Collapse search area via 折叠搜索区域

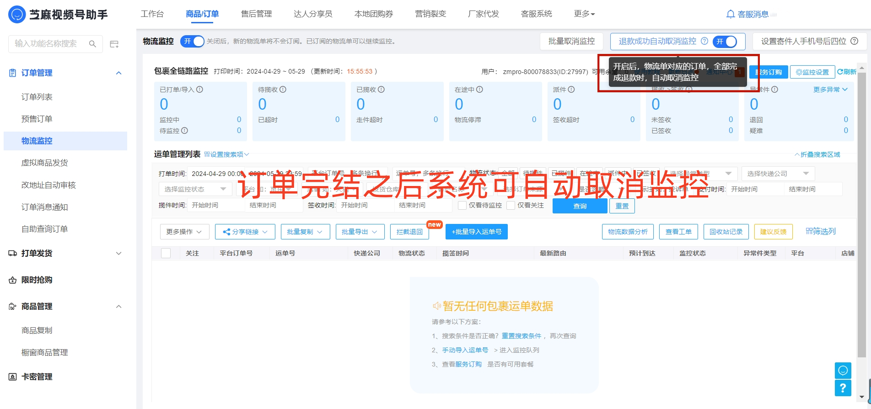click(817, 154)
